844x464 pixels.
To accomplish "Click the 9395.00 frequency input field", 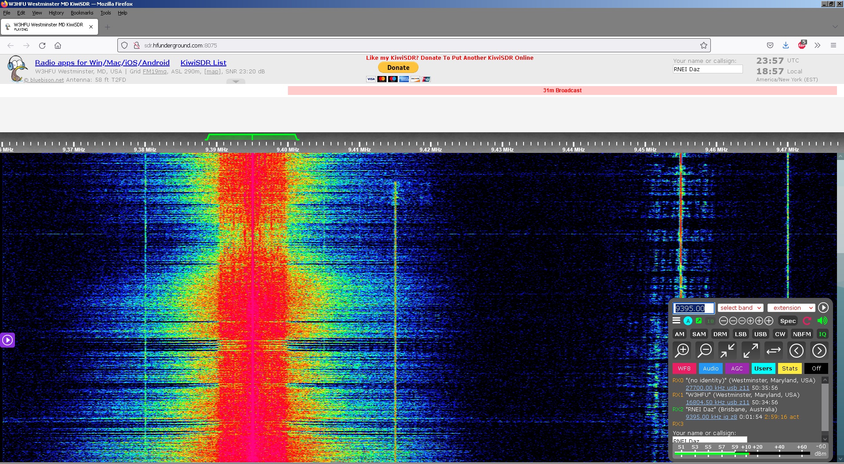I will [693, 308].
